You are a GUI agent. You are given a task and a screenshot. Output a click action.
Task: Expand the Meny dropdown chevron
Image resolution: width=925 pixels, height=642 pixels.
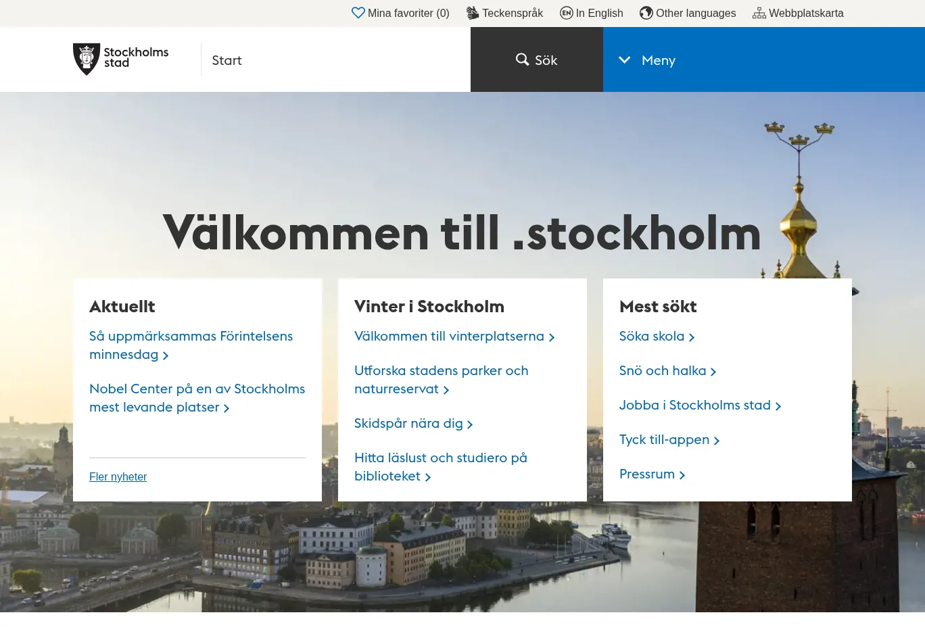tap(625, 60)
